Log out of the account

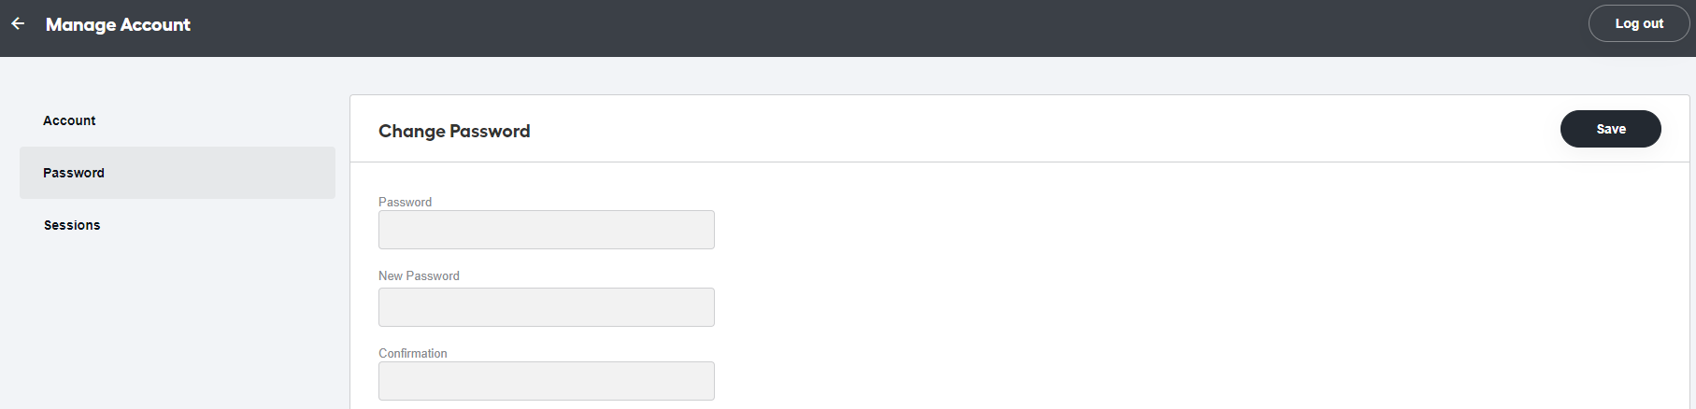[1639, 23]
